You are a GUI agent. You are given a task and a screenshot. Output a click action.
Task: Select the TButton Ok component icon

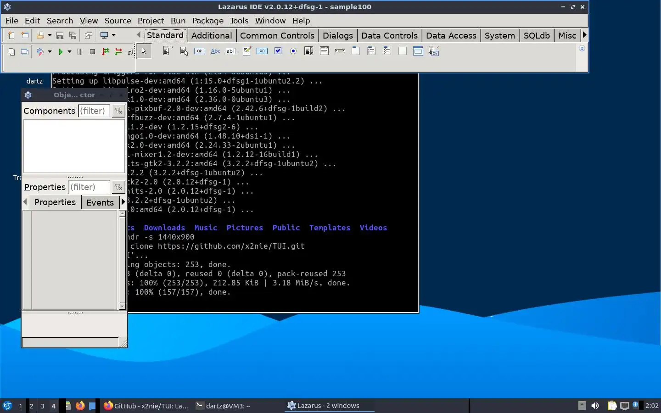tap(200, 51)
